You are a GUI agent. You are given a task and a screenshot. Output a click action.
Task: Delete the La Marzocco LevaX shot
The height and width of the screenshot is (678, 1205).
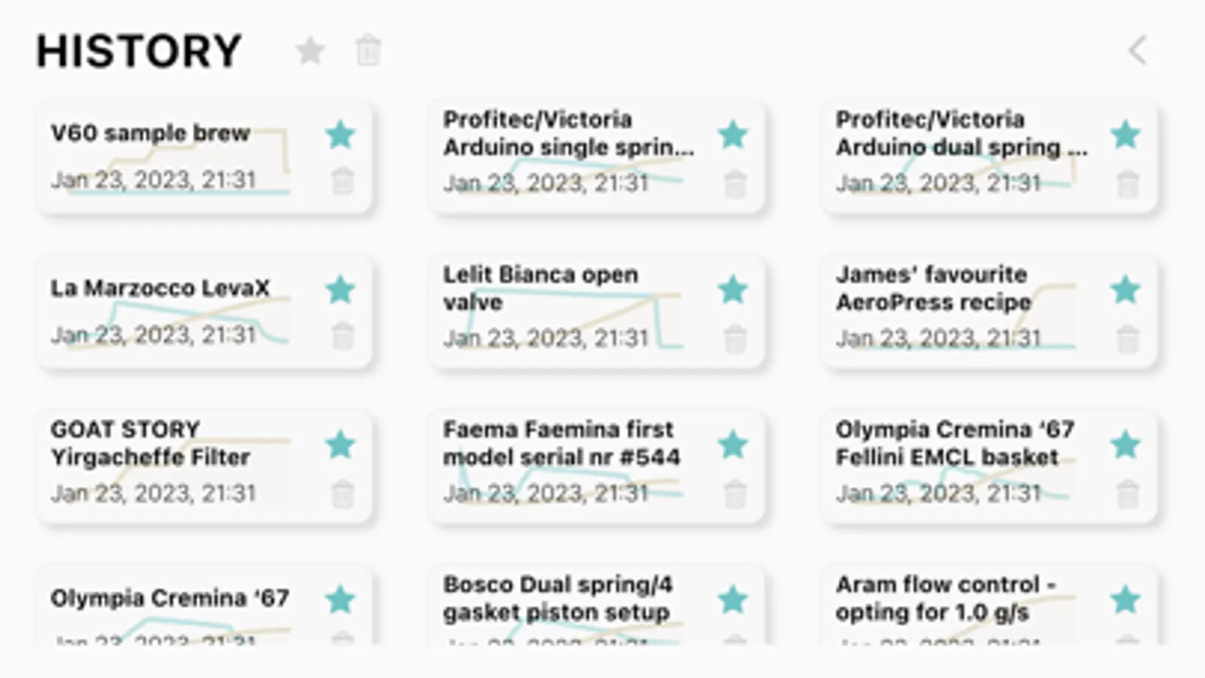[342, 336]
